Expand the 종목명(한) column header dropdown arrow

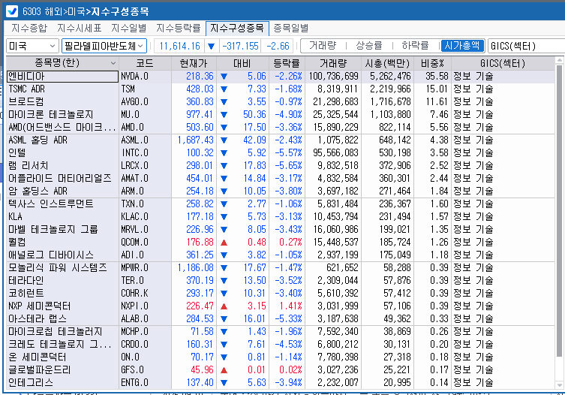[x=113, y=64]
